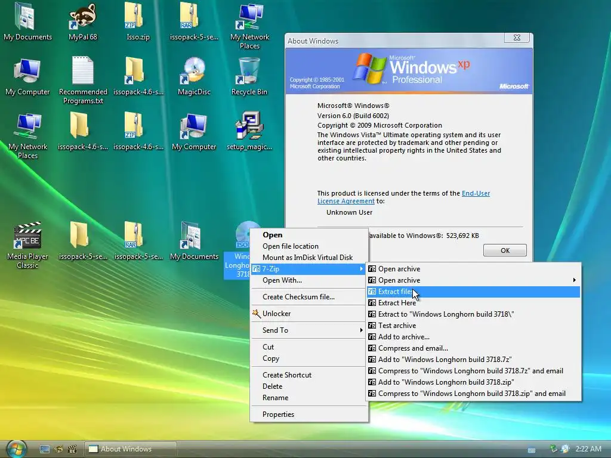611x458 pixels.
Task: Choose Create Checksum file...
Action: tap(308, 297)
